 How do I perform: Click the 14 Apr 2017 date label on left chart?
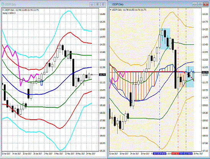tap(16, 154)
